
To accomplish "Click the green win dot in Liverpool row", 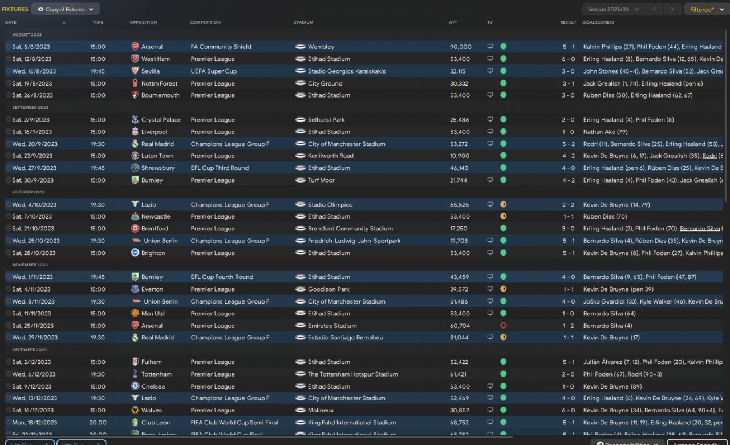I will [503, 132].
